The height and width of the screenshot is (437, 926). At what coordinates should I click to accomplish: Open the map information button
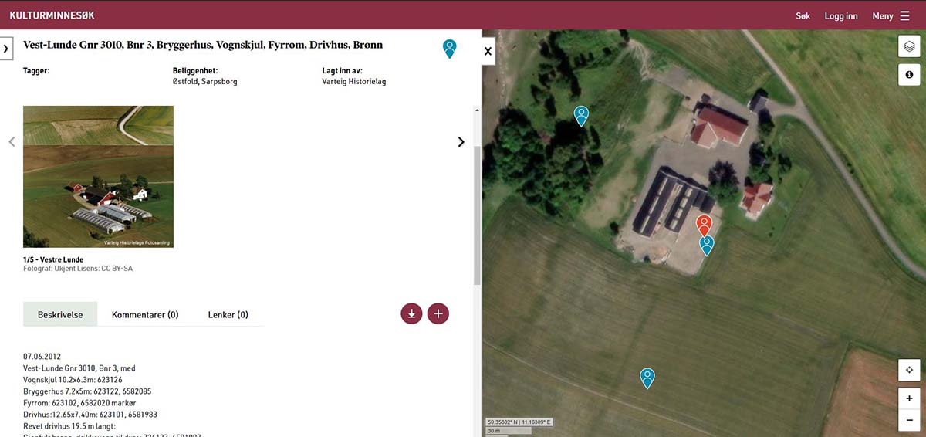(x=910, y=74)
